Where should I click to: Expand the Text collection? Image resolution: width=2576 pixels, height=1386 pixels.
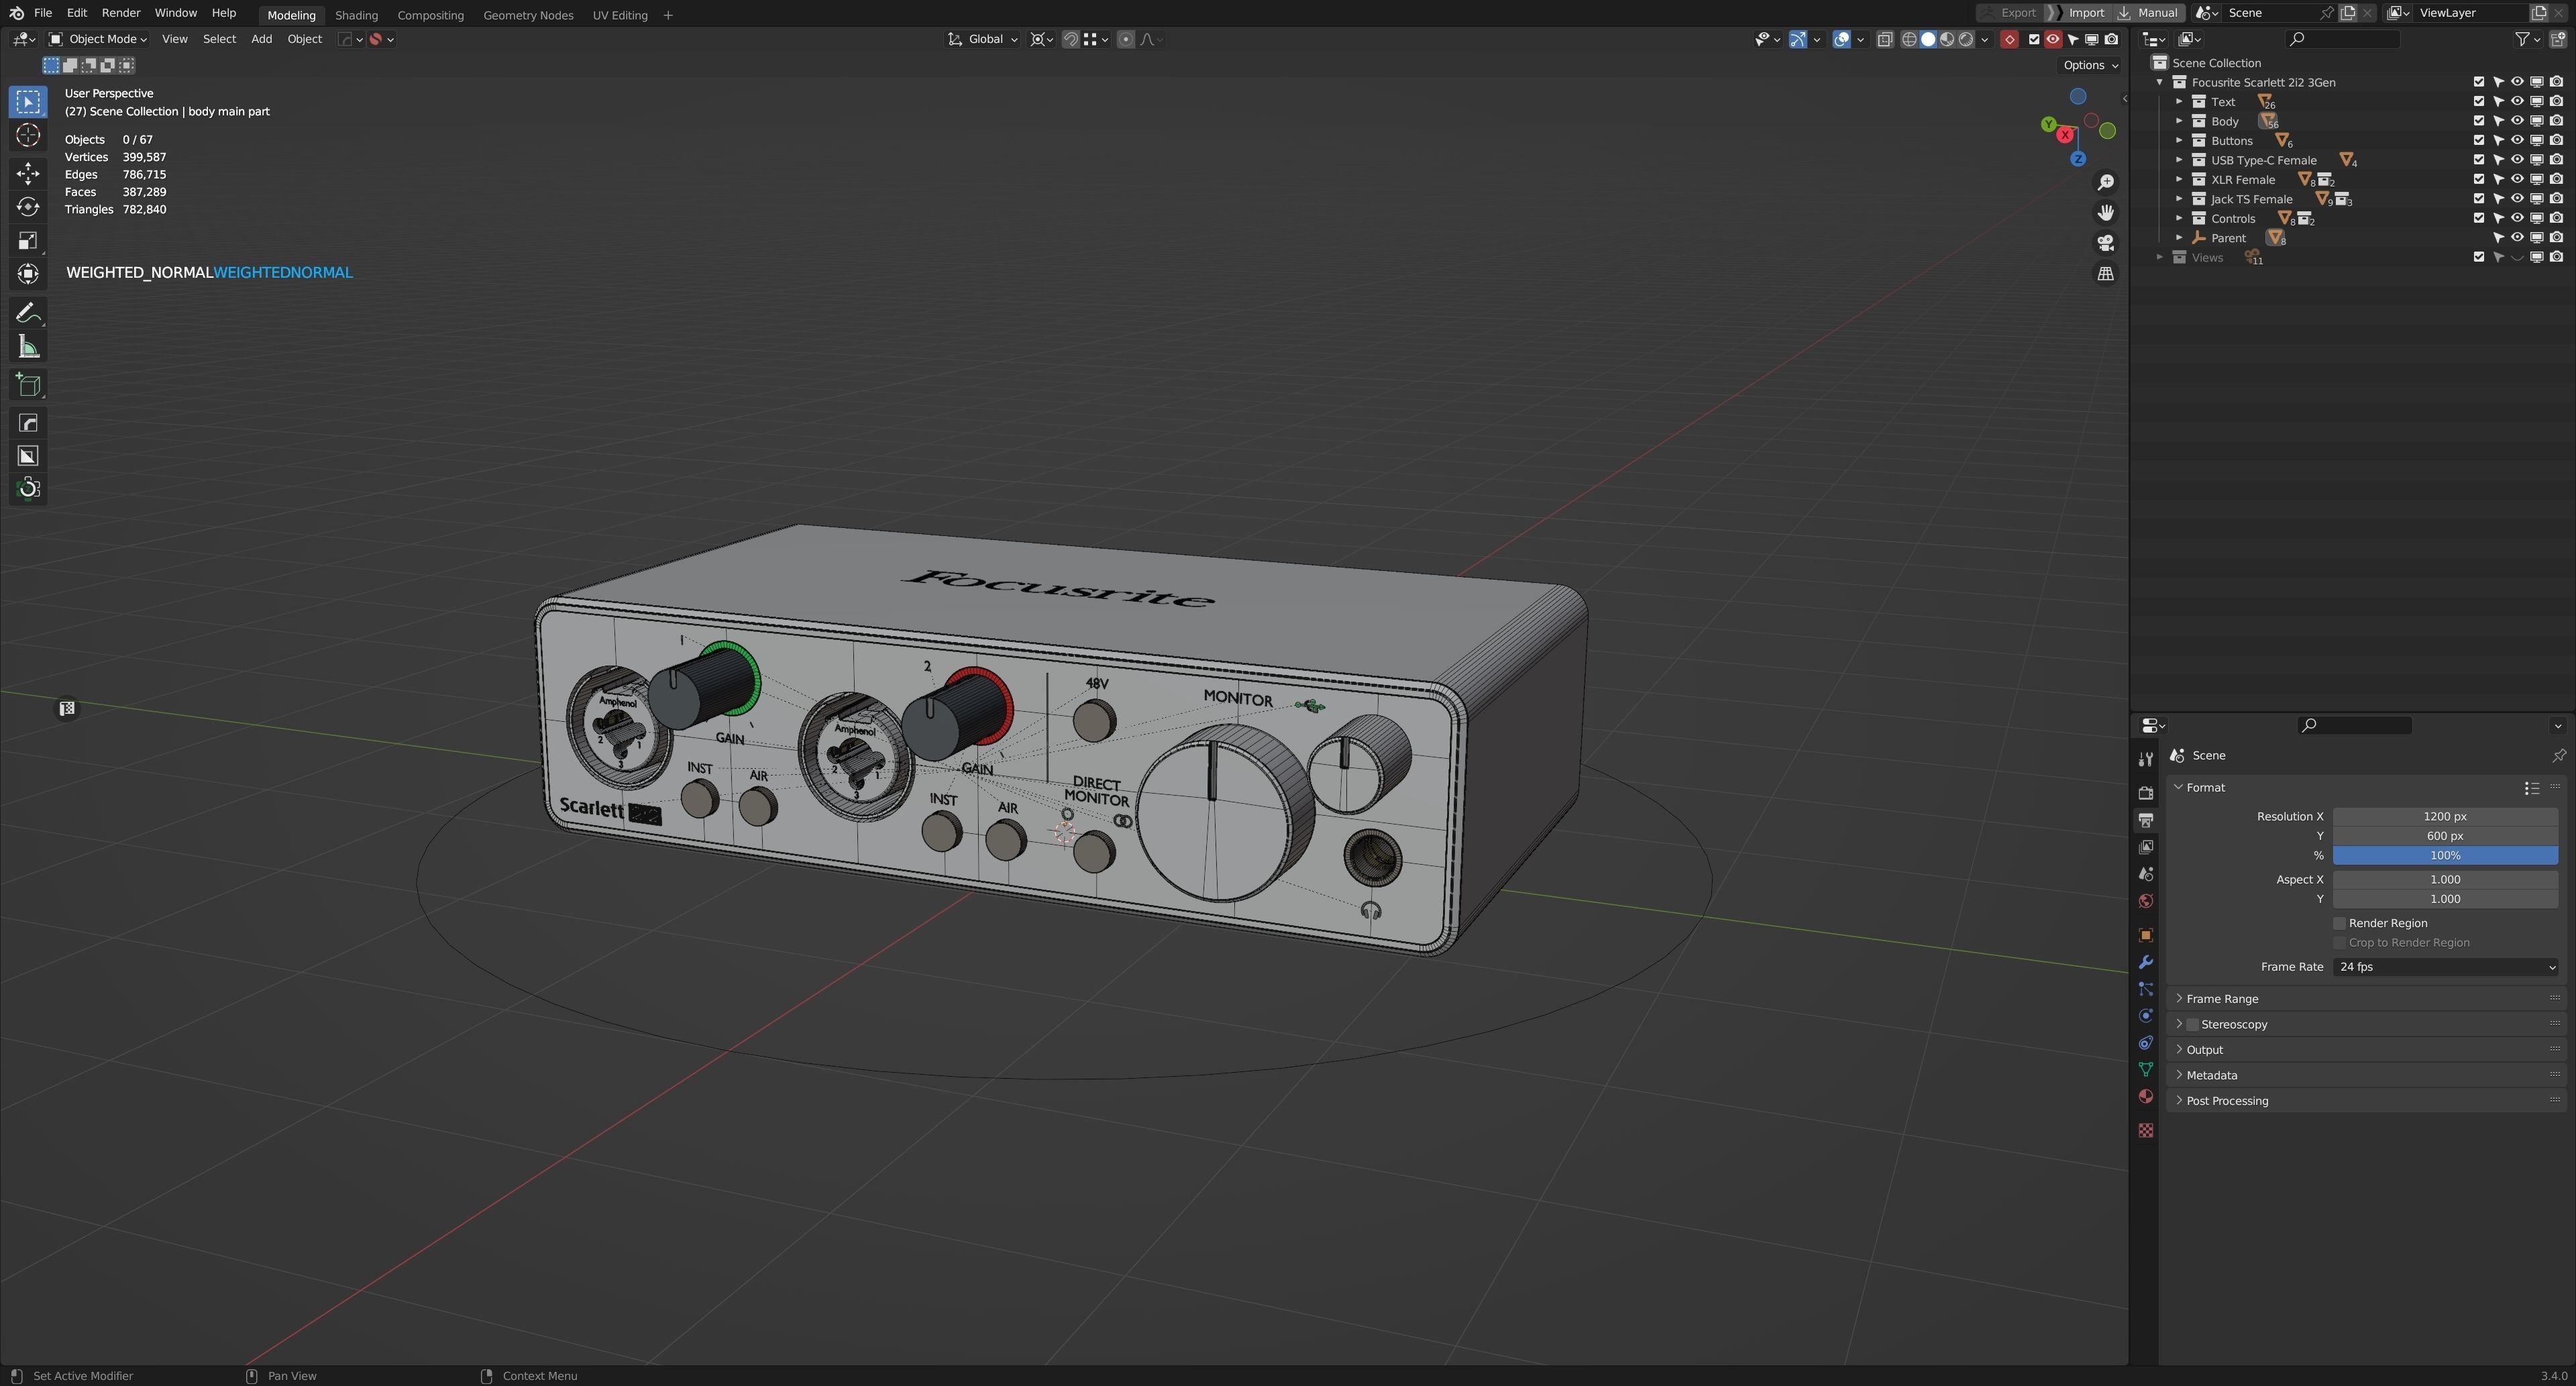[2179, 101]
